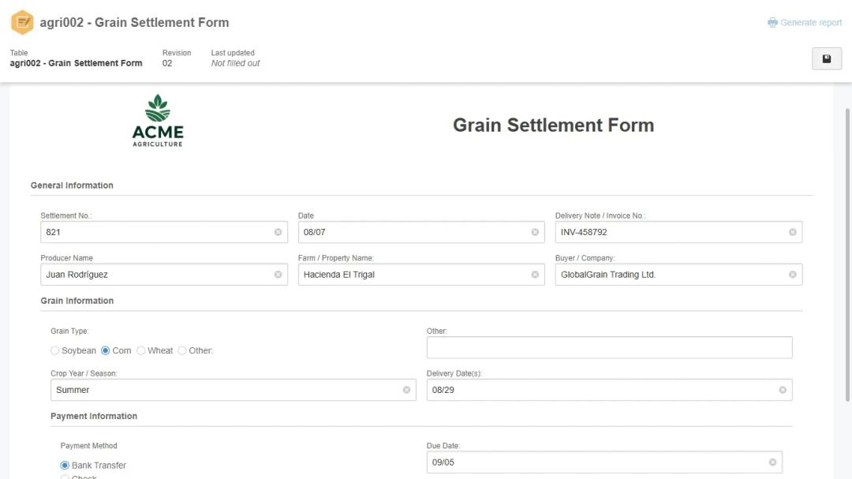Select Bank Transfer payment method
Screen dimensions: 852x479
[x=65, y=466]
